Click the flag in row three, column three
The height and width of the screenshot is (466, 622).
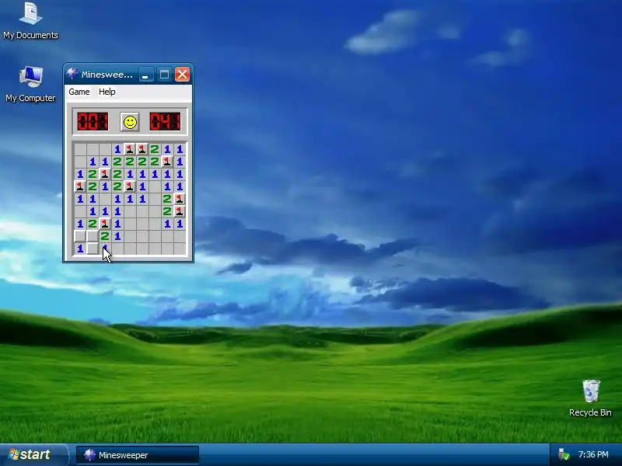point(105,174)
